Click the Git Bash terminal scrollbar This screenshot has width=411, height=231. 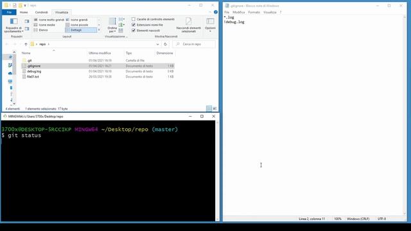[217, 171]
